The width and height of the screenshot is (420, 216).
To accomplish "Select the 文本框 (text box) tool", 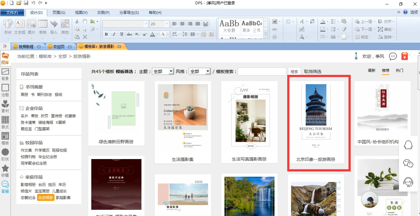I will click(20, 27).
